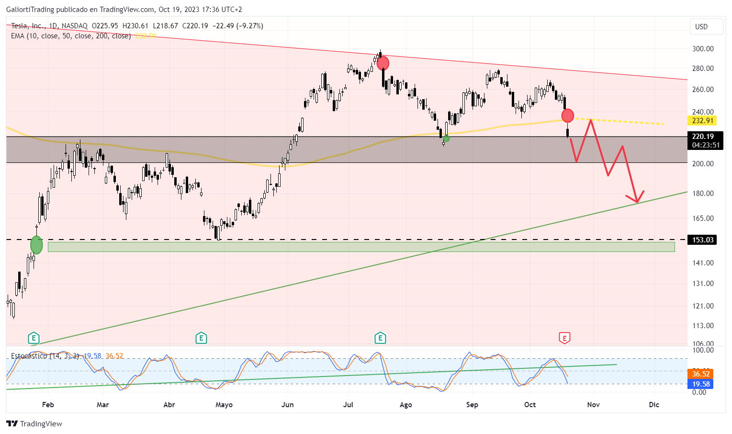Click the Mayo label on the time axis
The width and height of the screenshot is (732, 434).
(x=224, y=405)
